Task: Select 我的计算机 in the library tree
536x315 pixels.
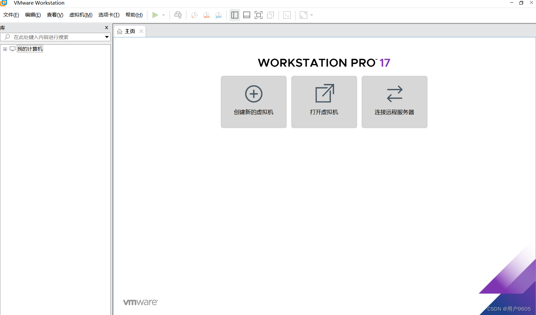Action: [x=30, y=49]
